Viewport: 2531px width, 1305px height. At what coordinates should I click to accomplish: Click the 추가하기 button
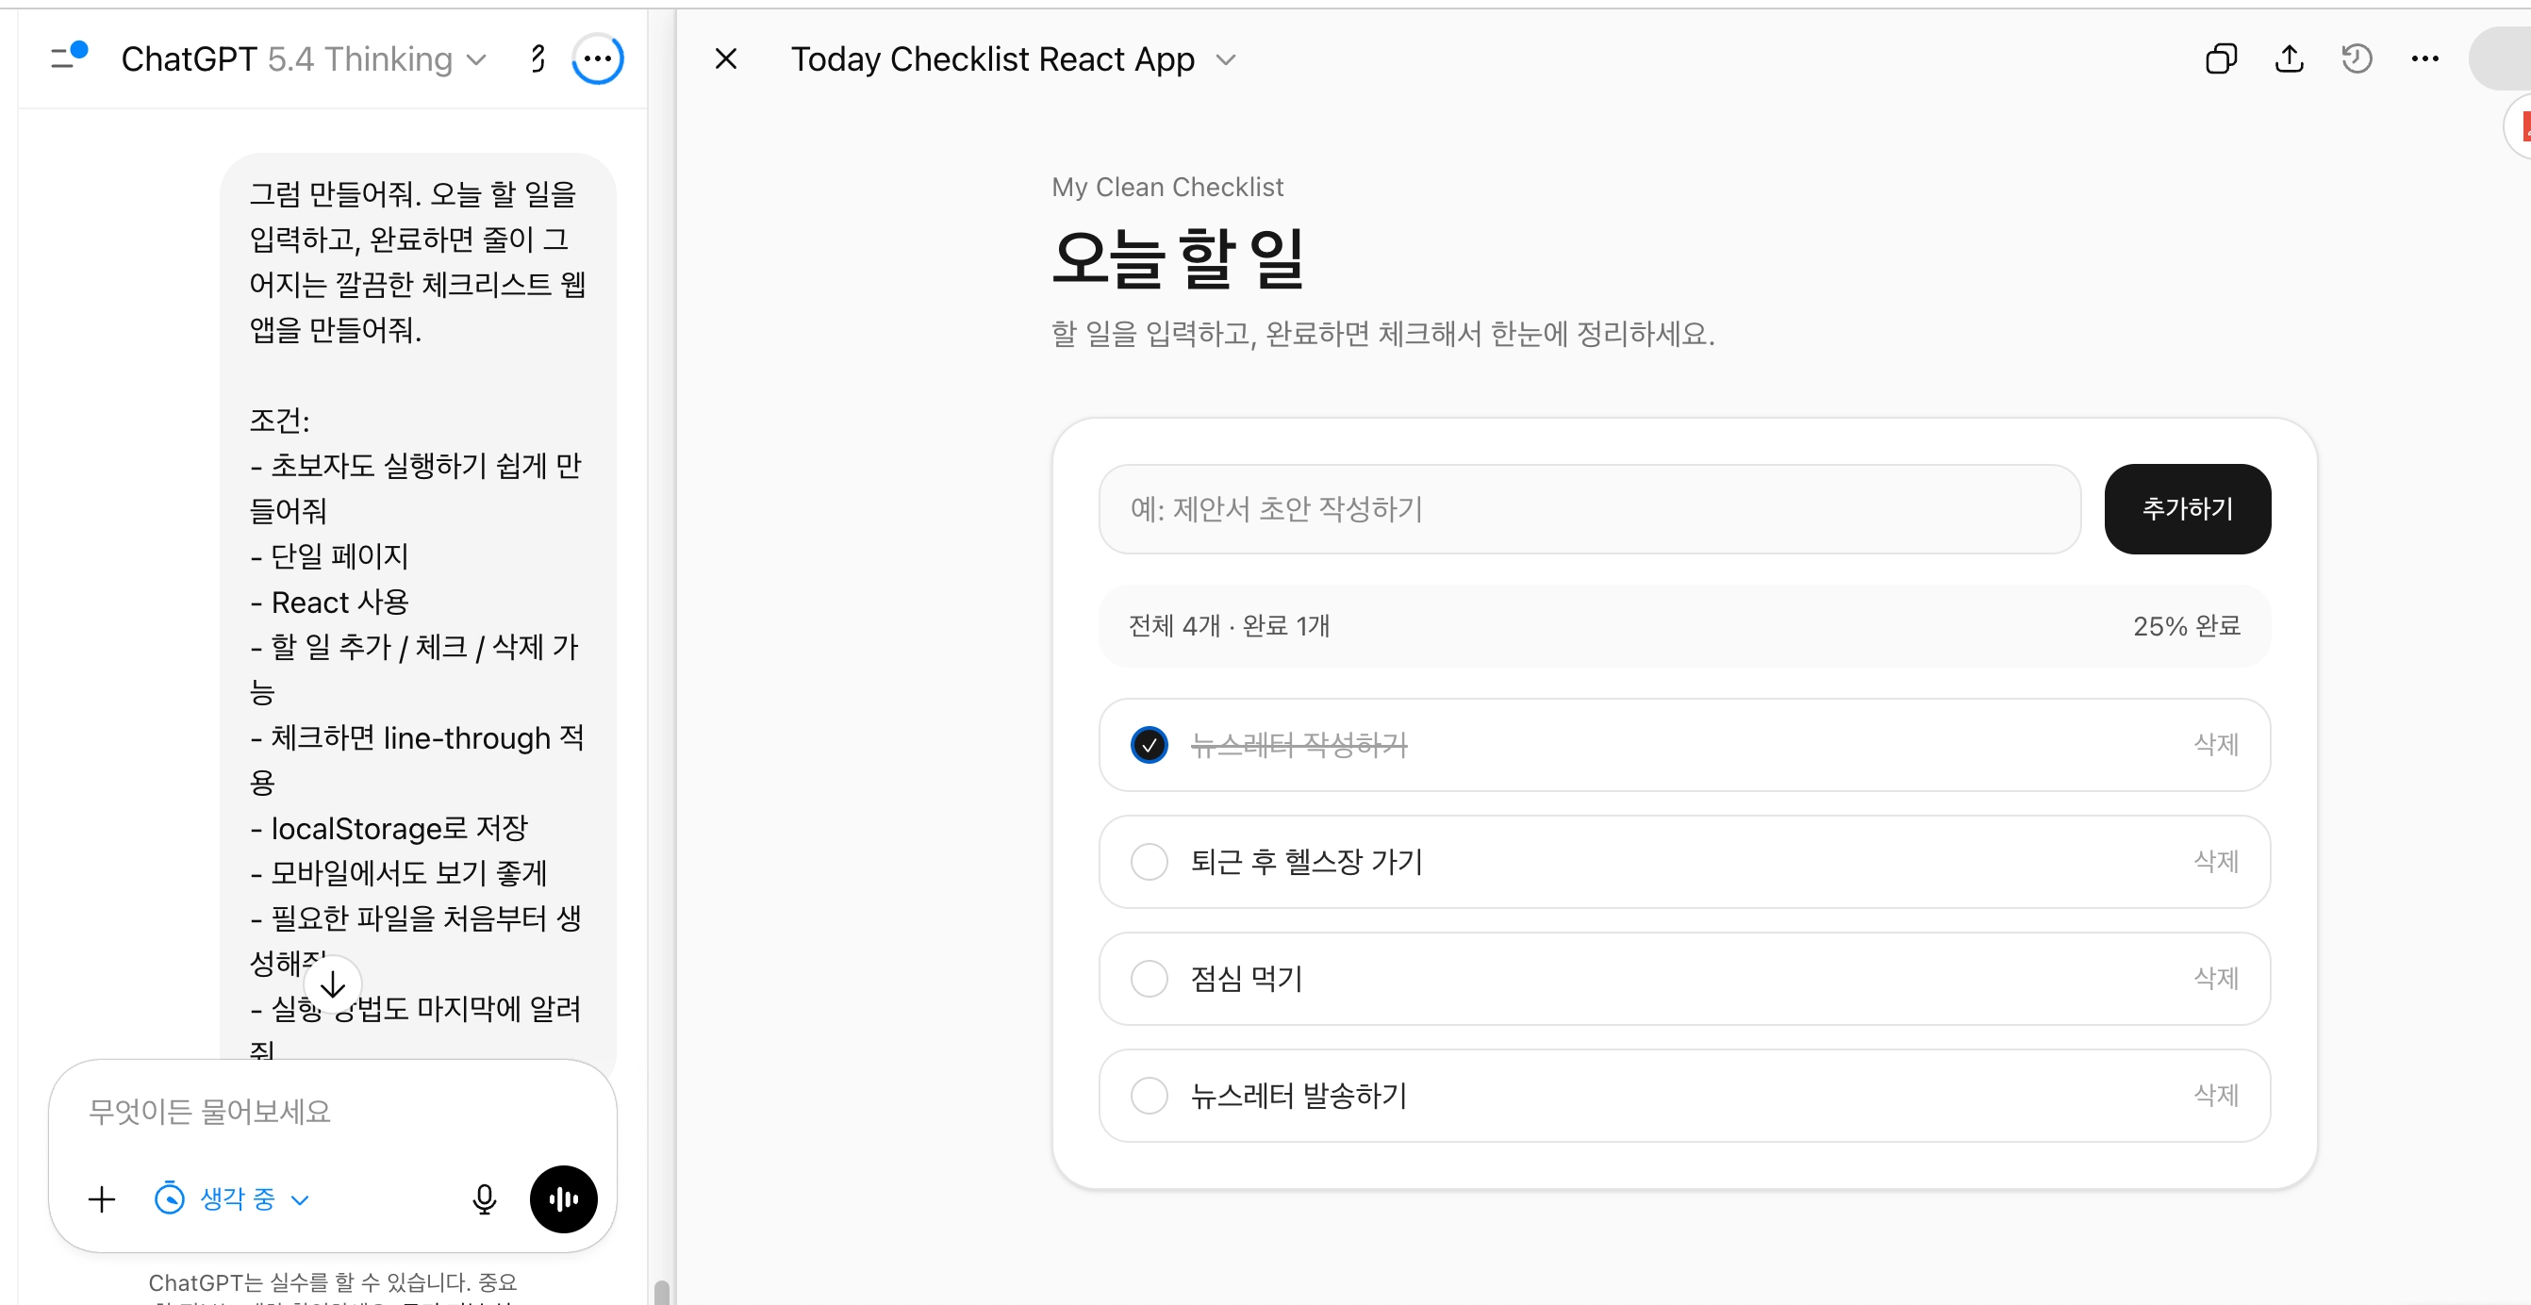(x=2187, y=509)
